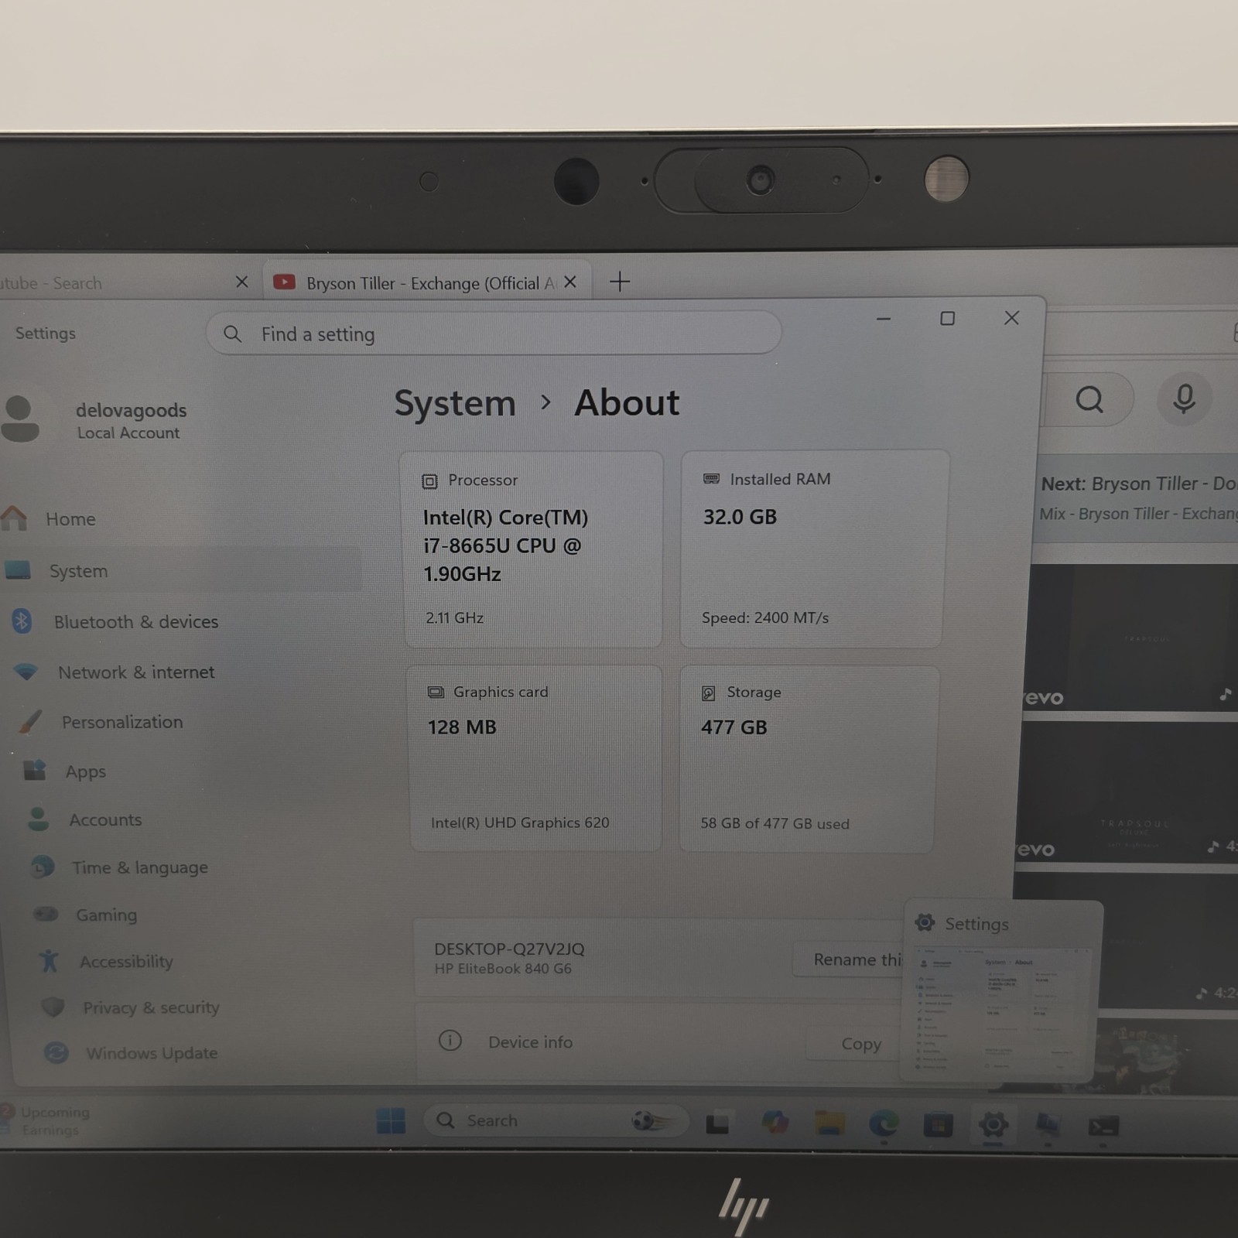Close the Settings window
Viewport: 1238px width, 1238px height.
point(1011,318)
